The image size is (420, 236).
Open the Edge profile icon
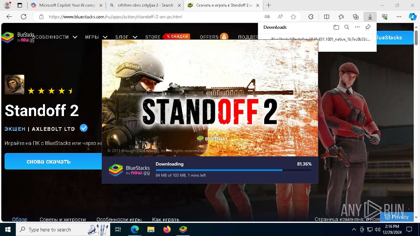[7, 5]
